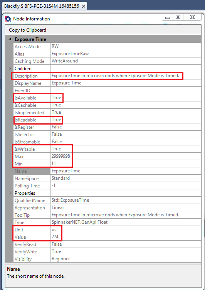Select the Unit value us
The width and height of the screenshot is (205, 290).
click(x=126, y=230)
